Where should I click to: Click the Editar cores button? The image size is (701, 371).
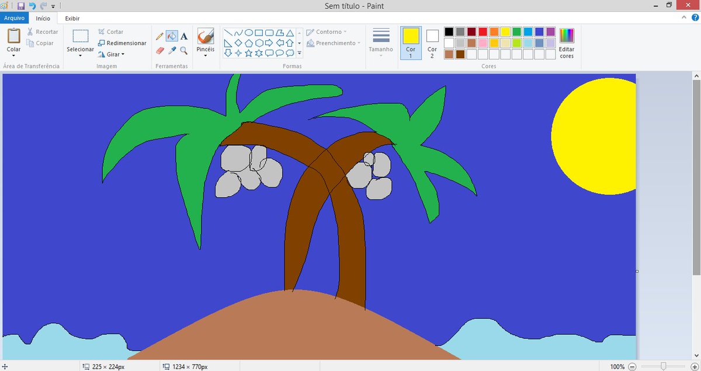point(567,43)
